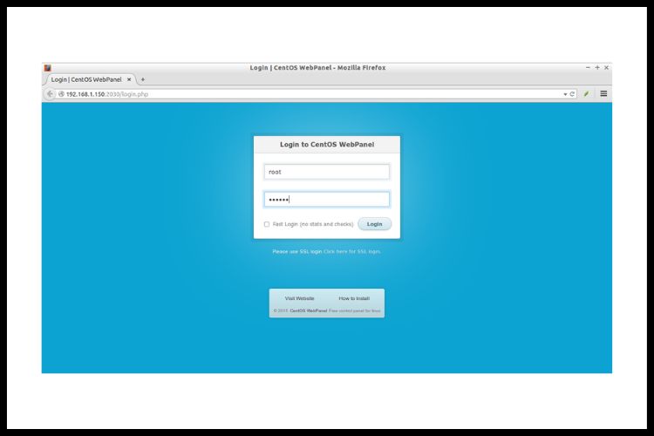Viewport: 654px width, 436px height.
Task: Close the Firefox window
Action: 606,67
